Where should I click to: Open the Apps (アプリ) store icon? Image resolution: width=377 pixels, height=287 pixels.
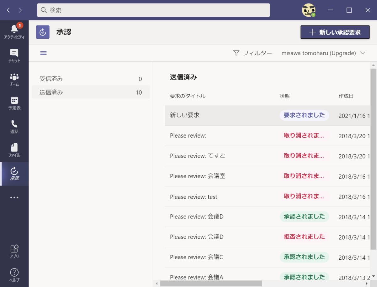[x=14, y=251]
